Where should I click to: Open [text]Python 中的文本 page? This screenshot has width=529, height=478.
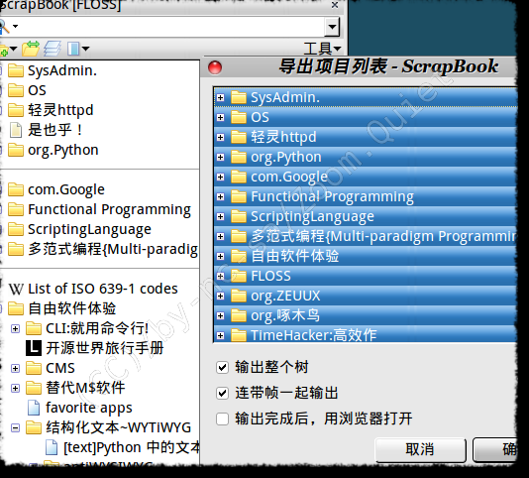(x=132, y=447)
